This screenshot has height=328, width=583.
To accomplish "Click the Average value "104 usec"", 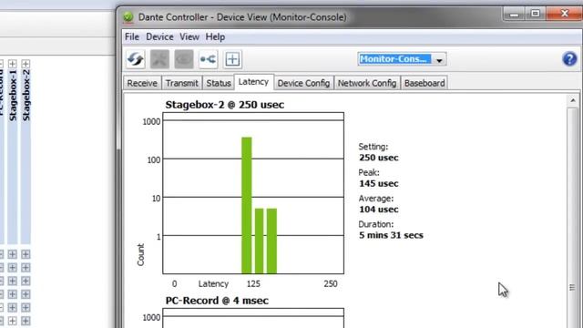I will point(379,210).
